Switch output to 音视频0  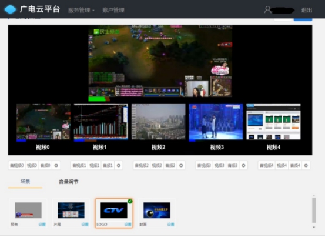click(17, 165)
